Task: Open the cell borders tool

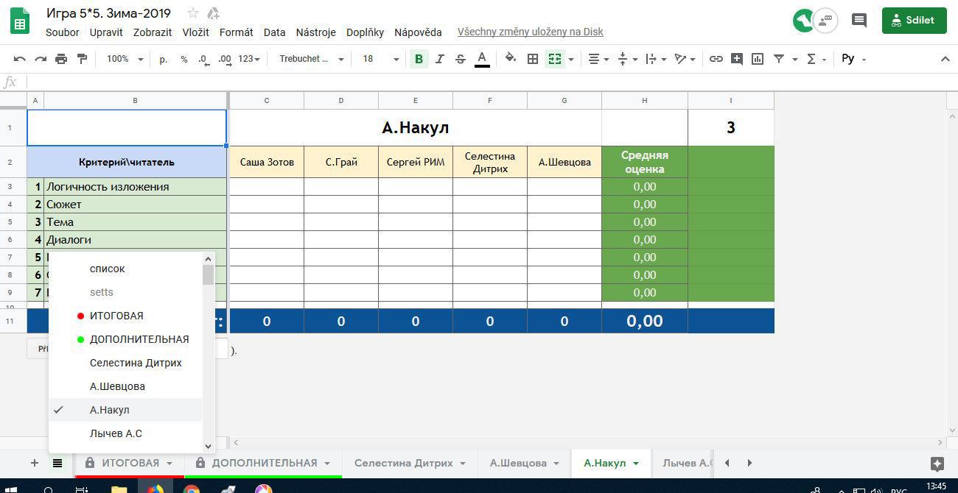Action: [532, 59]
